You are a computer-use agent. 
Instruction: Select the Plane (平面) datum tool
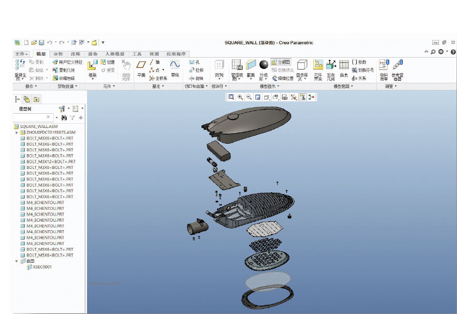point(141,68)
